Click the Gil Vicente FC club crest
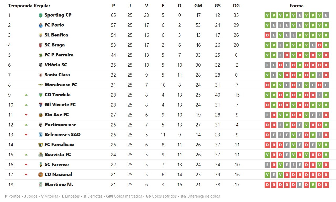This screenshot has width=336, height=202. pyautogui.click(x=40, y=105)
